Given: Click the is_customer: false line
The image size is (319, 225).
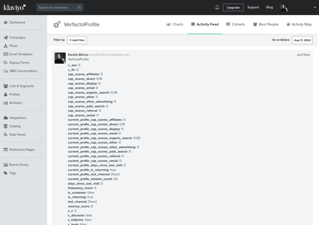Looking at the screenshot, I should pyautogui.click(x=81, y=193).
